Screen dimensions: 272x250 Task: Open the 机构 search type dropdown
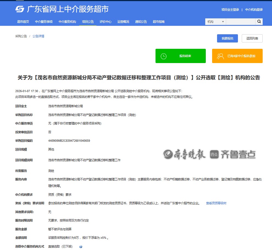(x=215, y=22)
